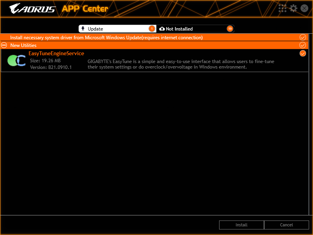313x235 pixels.
Task: Click the cloud icon on Not Installed tab
Action: pyautogui.click(x=162, y=29)
